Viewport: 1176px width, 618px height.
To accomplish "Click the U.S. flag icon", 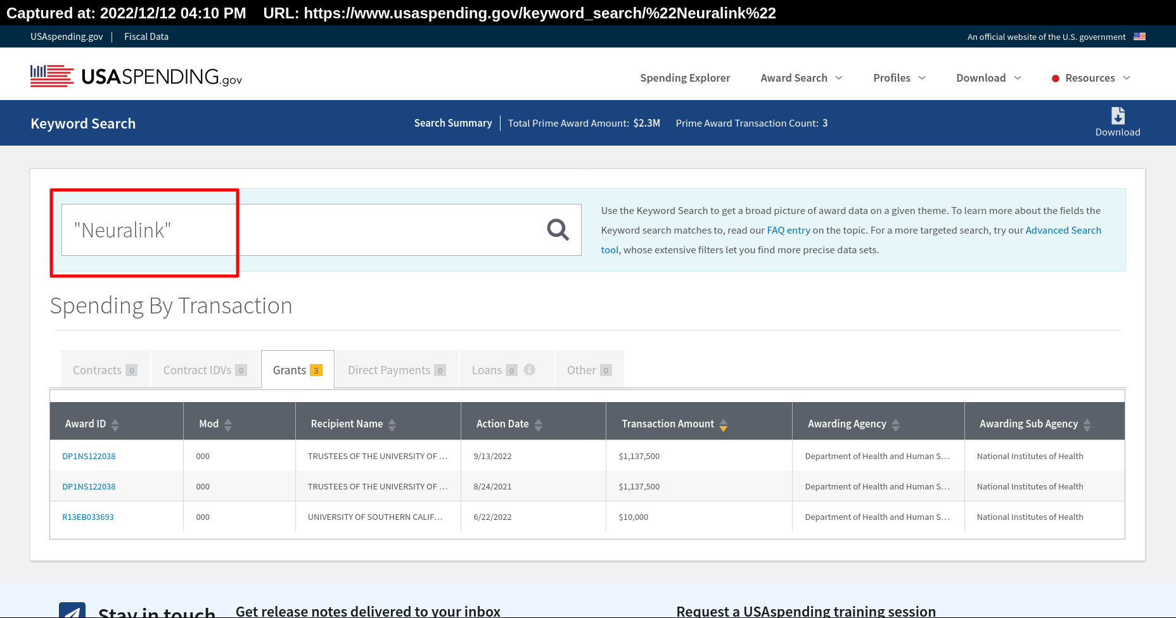I will tap(1139, 37).
